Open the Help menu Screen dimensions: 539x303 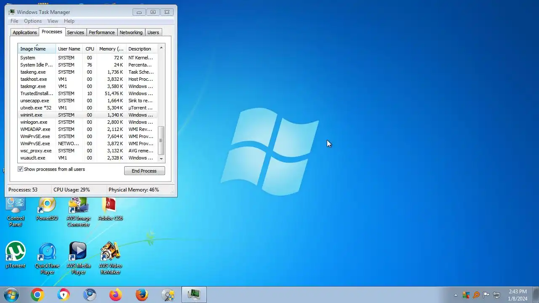click(69, 21)
